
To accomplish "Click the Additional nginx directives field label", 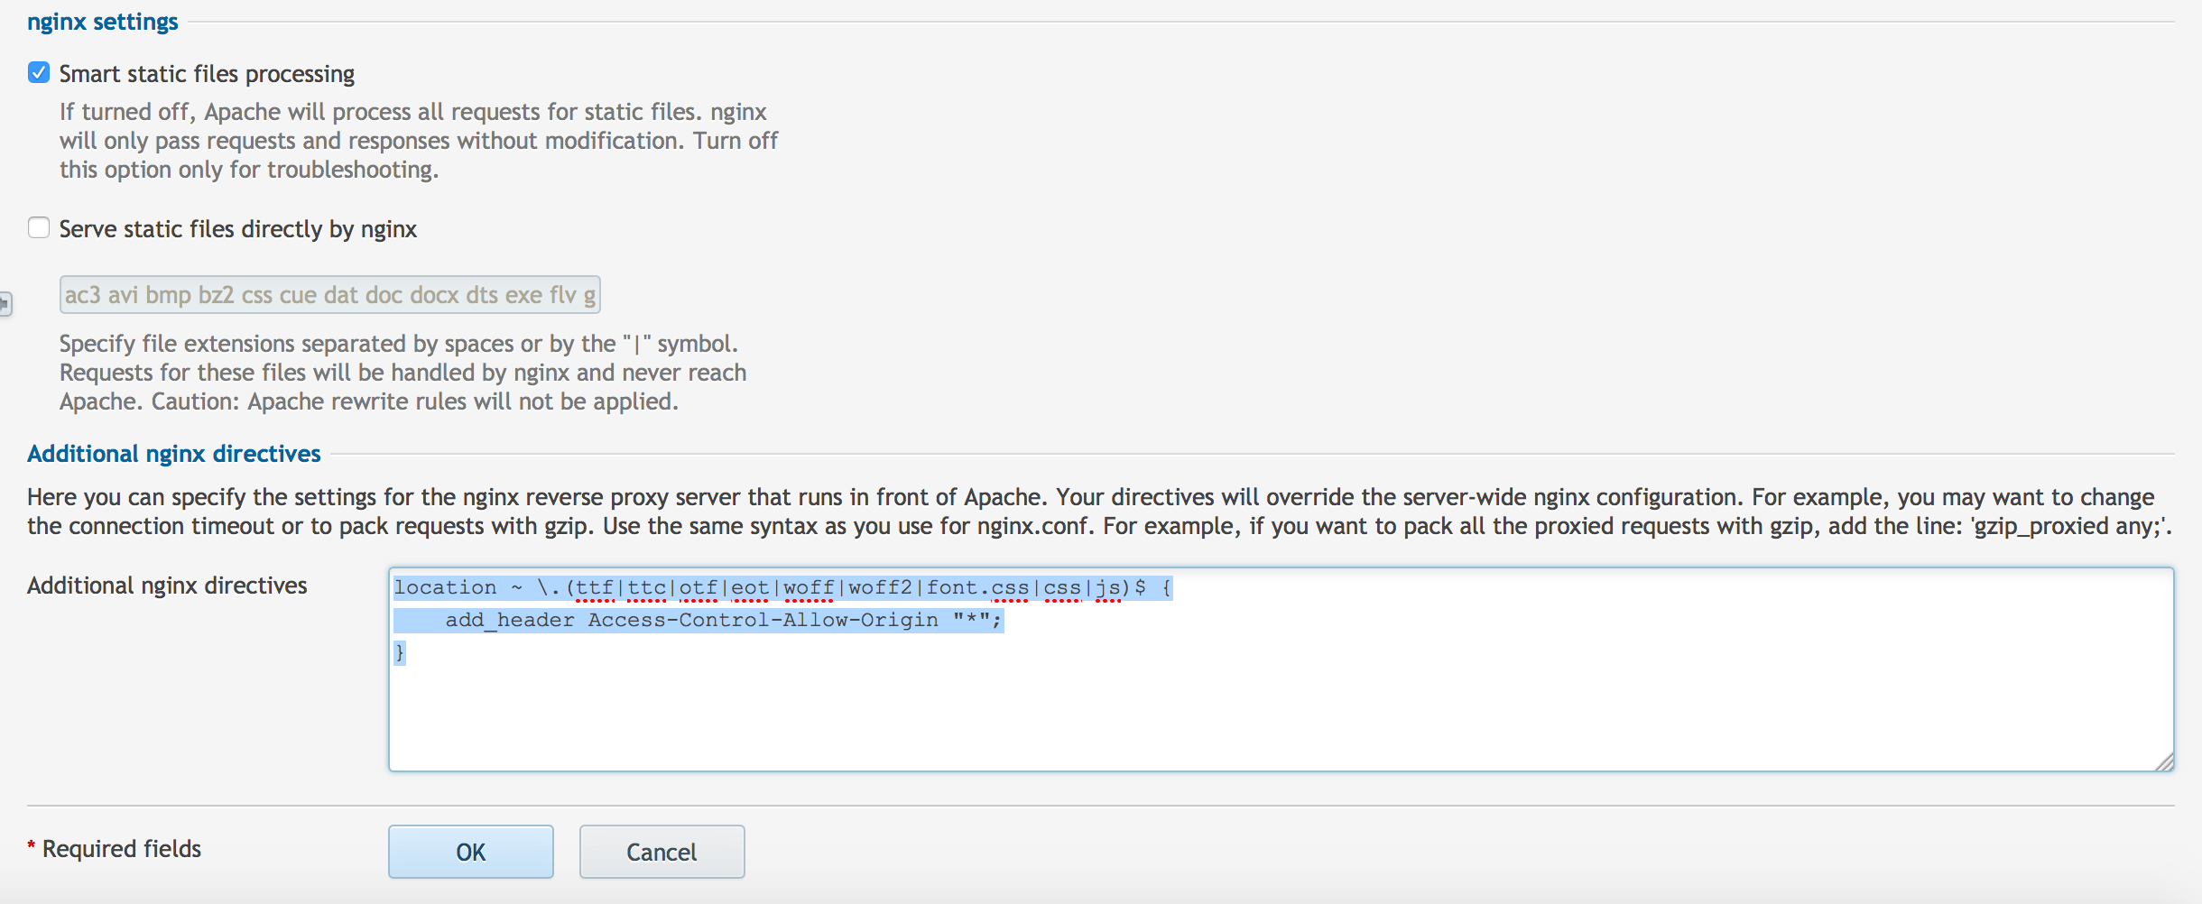I will [168, 585].
